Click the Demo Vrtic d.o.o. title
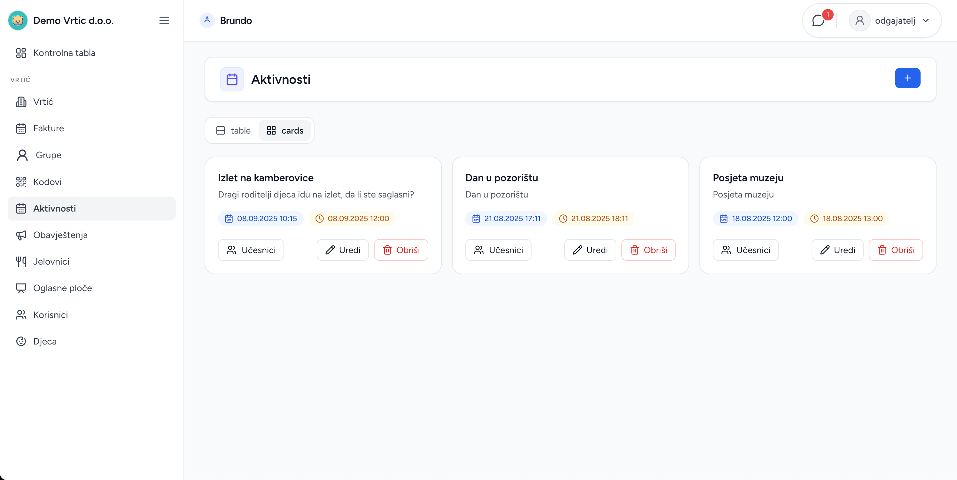 click(74, 20)
